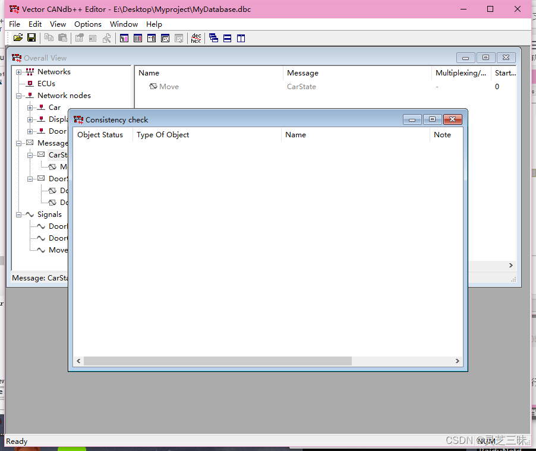536x451 pixels.
Task: Click the Networks tree icon
Action: 30,72
